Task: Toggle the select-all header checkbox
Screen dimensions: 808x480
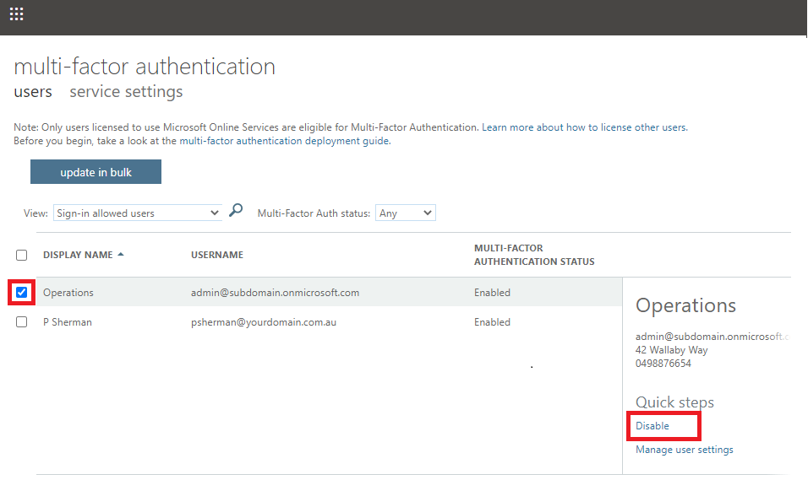Action: tap(22, 255)
